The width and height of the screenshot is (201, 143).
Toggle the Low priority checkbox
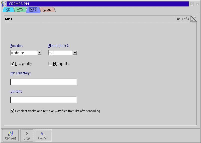tap(12, 63)
